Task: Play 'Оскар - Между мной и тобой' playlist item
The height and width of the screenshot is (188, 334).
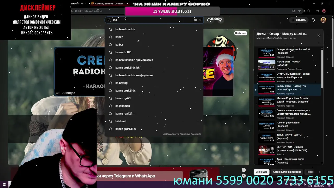Action: point(287,53)
